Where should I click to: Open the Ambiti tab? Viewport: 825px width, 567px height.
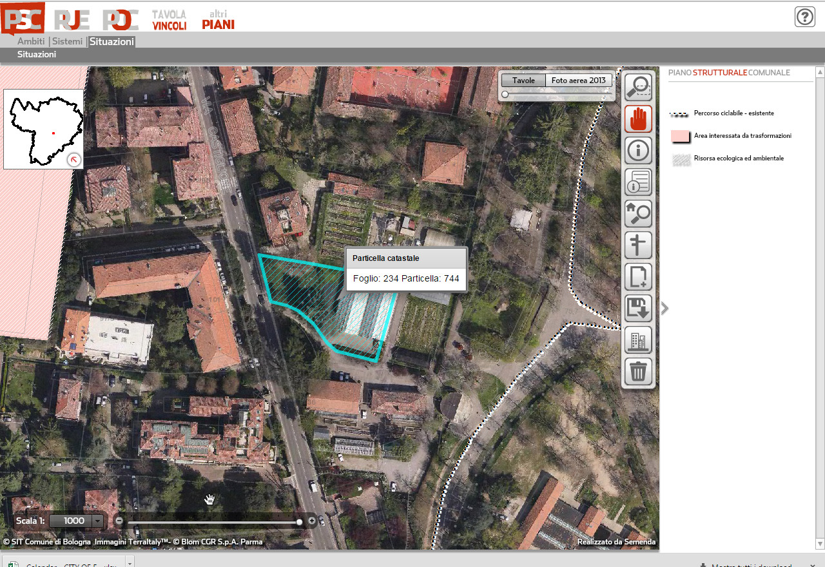click(31, 41)
